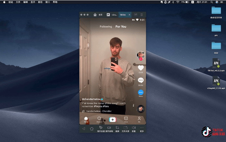
Task: Open TikTok Inbox
Action: coord(126,119)
